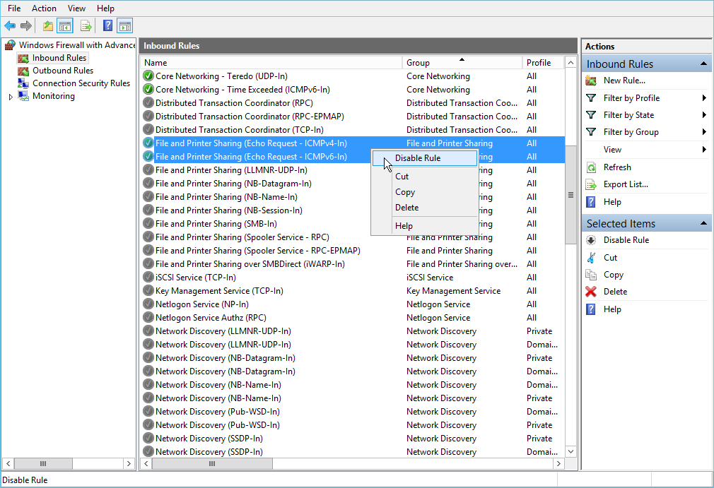
Task: Click the Filter by Profile funnel icon
Action: [591, 97]
